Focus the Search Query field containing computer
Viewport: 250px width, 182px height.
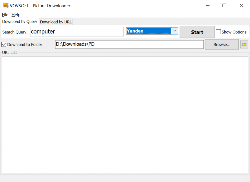click(77, 32)
